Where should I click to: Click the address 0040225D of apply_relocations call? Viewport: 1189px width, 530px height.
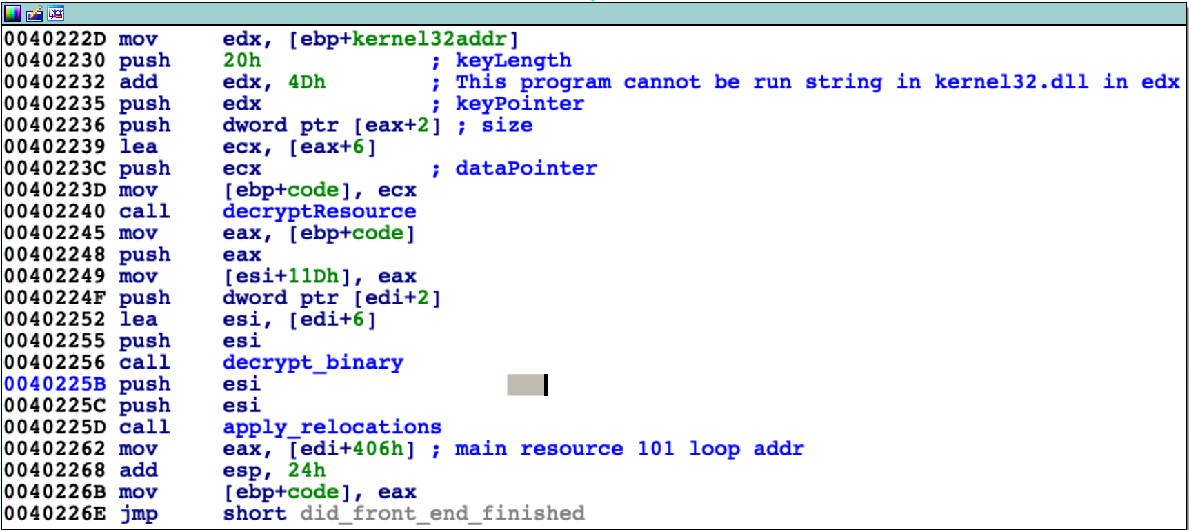pos(54,427)
